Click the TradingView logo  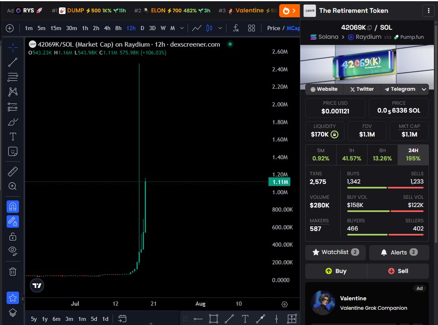point(37,285)
